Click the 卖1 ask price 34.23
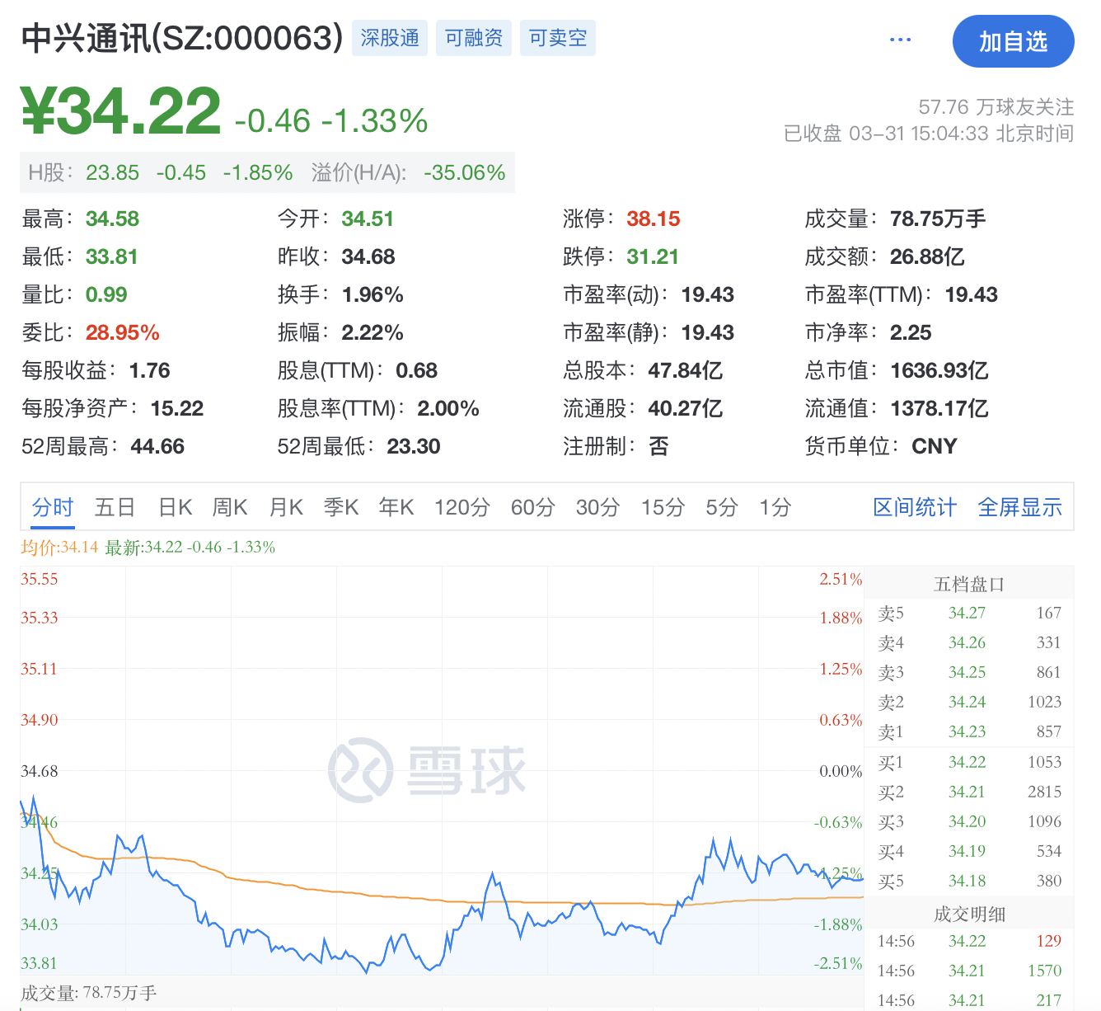Viewport: 1101px width, 1011px height. (x=967, y=731)
